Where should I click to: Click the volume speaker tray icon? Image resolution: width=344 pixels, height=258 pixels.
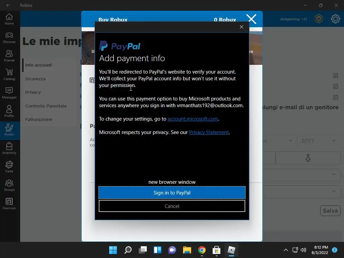click(x=303, y=250)
